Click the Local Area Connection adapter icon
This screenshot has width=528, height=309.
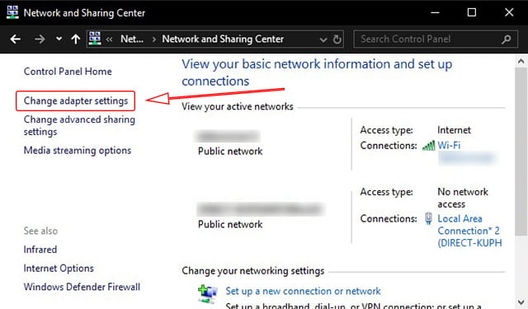click(x=428, y=218)
